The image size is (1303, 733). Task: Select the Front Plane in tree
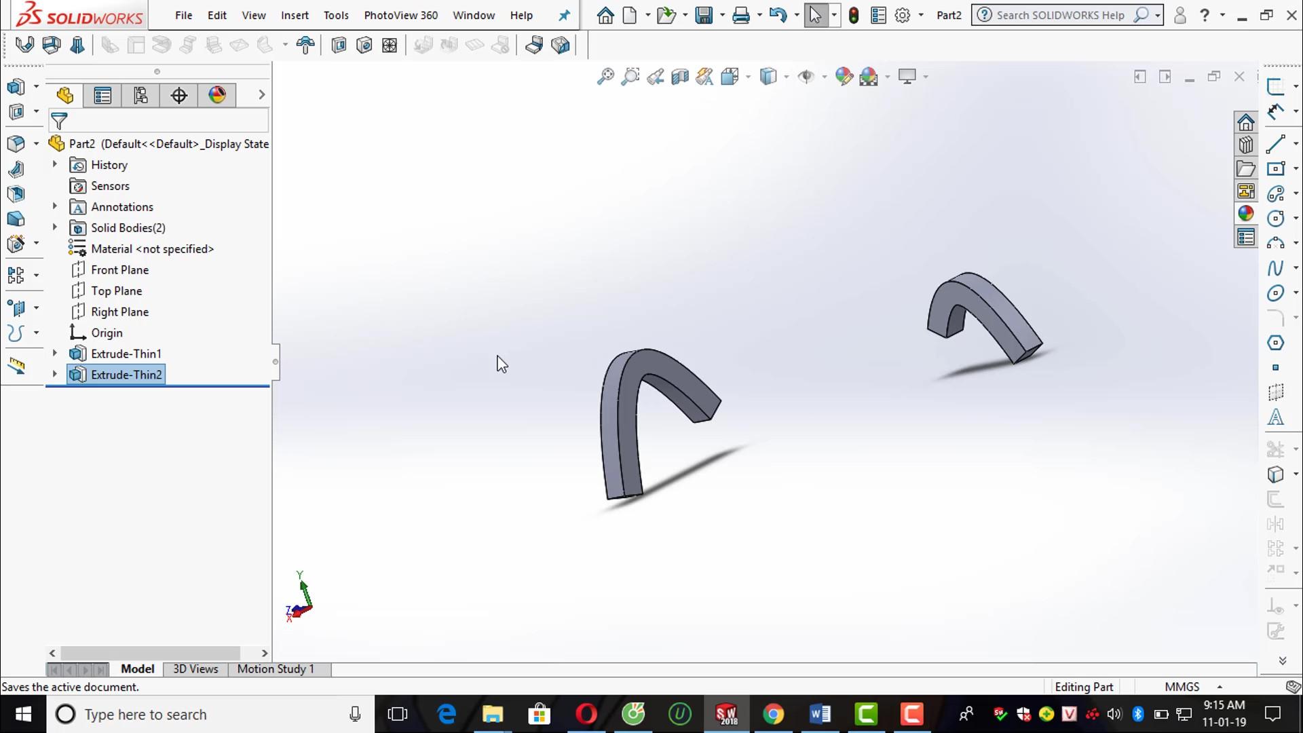pos(119,270)
